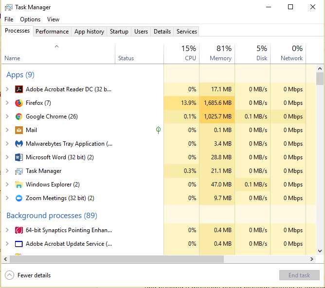Sort by the CPU column header

tap(181, 53)
